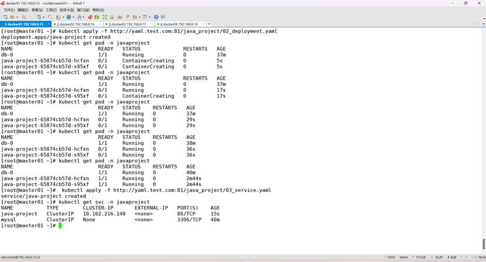Click the xterm status bar entry
Viewport: 486px width, 262px height.
pos(404,257)
